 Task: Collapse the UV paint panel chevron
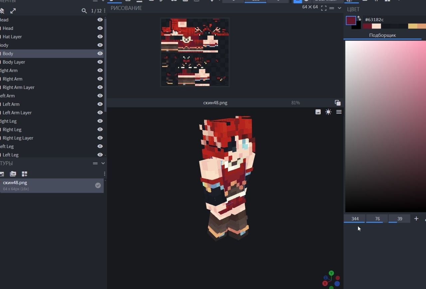[339, 8]
